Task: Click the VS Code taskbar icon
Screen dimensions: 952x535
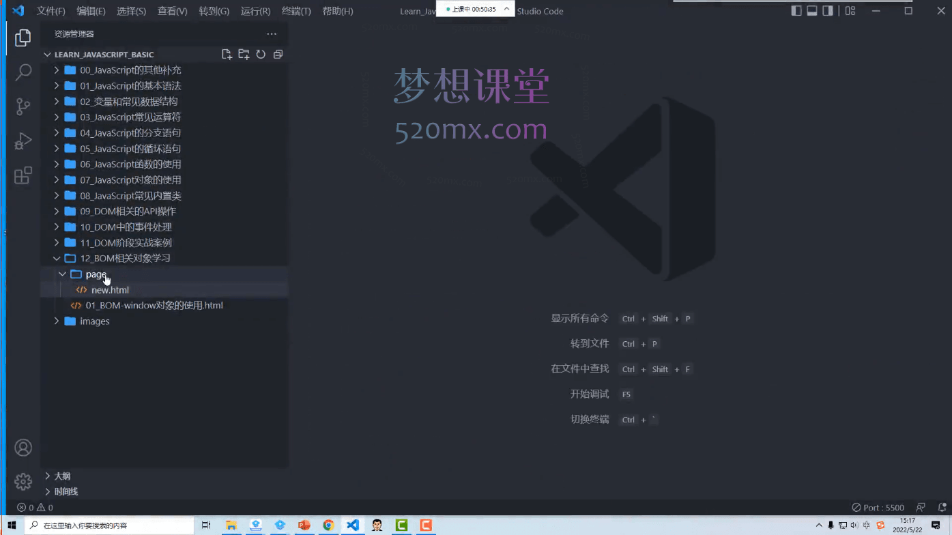Action: click(x=353, y=525)
